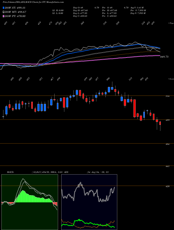Click the 489 price level label
174x230 pixels.
(167, 120)
